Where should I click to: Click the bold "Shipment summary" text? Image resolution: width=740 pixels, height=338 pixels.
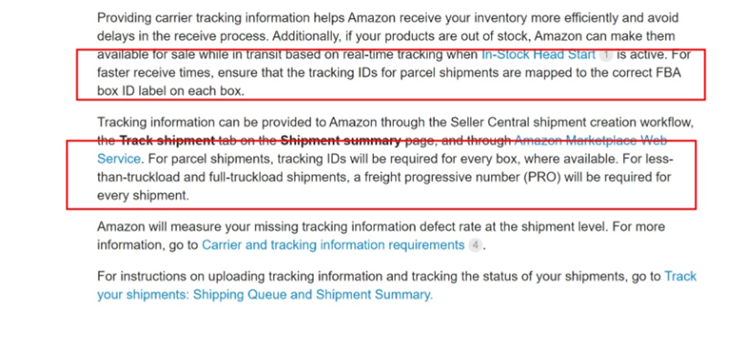pyautogui.click(x=343, y=140)
